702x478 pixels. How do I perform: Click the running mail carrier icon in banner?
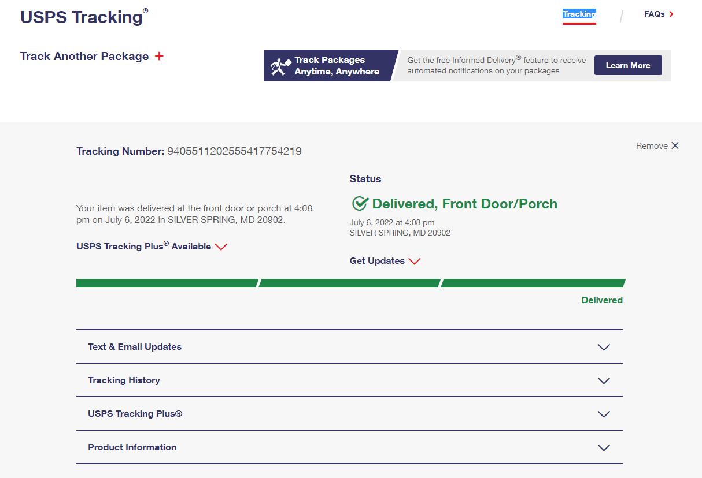click(281, 66)
